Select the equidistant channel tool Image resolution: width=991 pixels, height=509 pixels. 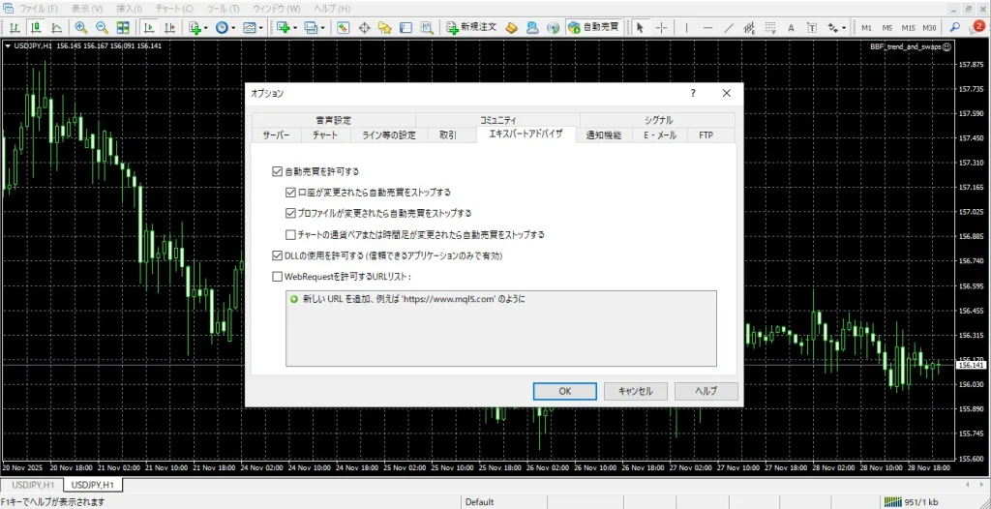(750, 28)
